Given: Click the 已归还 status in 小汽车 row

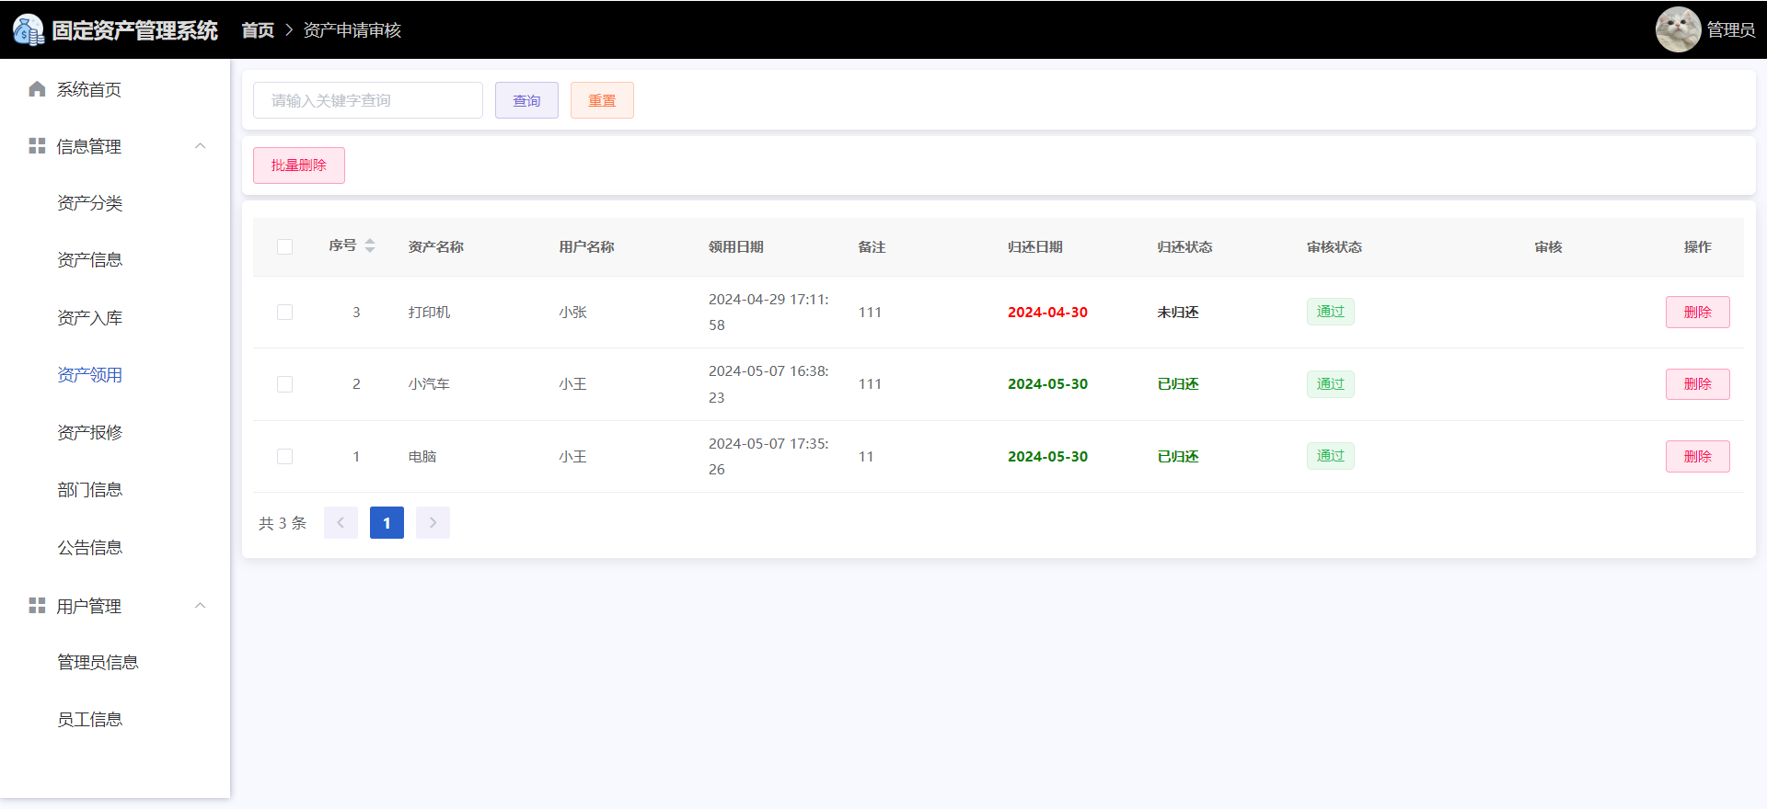Looking at the screenshot, I should [1178, 384].
